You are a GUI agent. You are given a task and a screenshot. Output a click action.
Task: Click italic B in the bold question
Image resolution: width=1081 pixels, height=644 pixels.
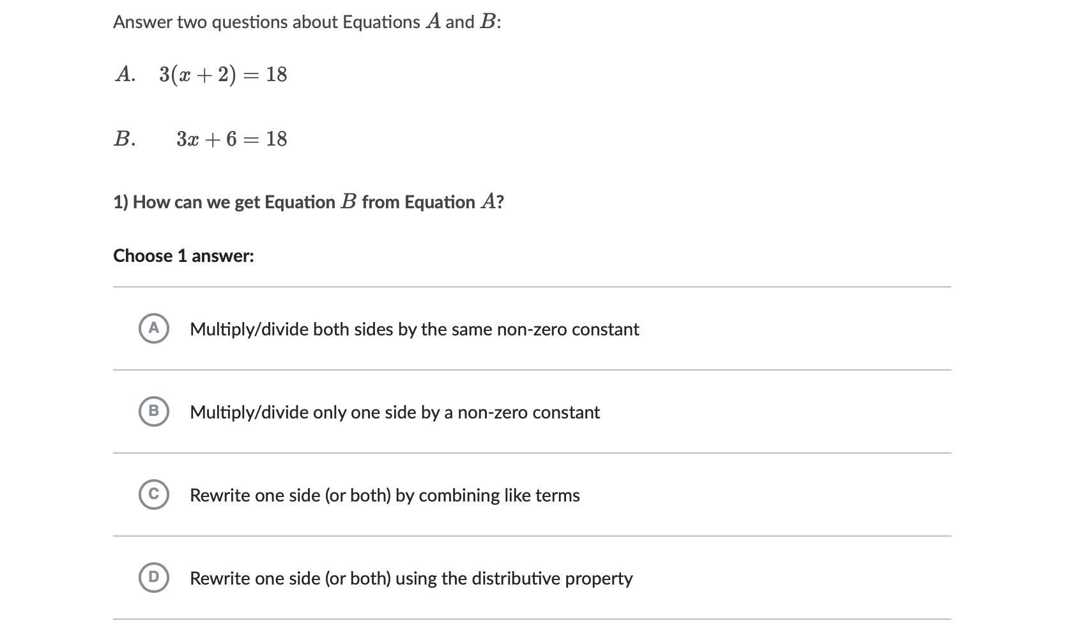[x=348, y=202]
